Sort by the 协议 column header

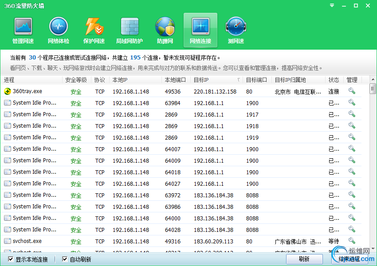(x=100, y=80)
